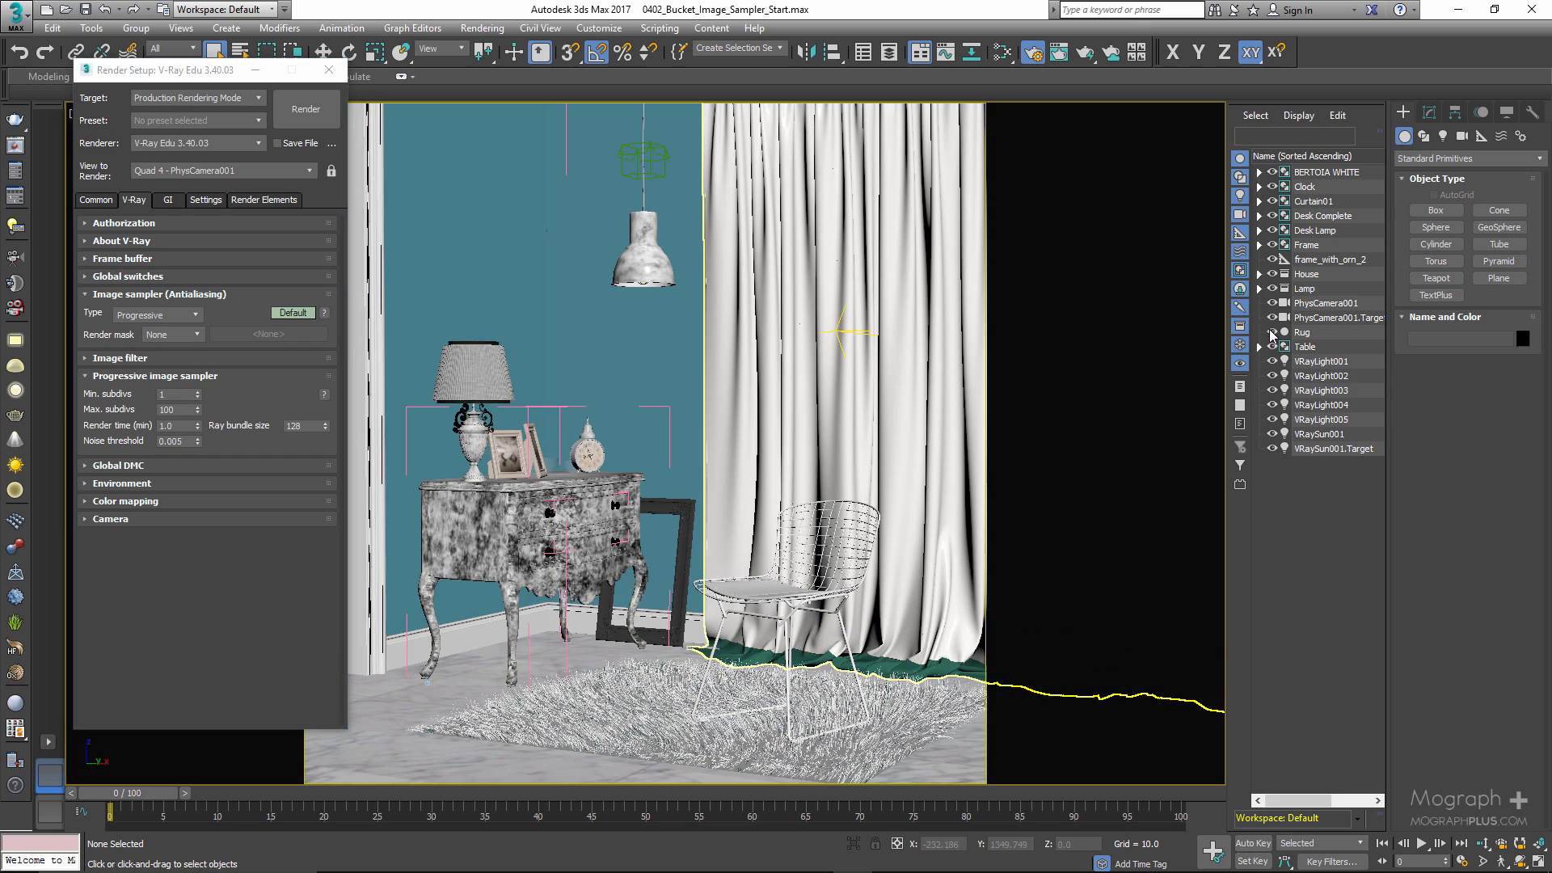The image size is (1552, 873).
Task: Enable the Save File checkbox
Action: pyautogui.click(x=277, y=143)
